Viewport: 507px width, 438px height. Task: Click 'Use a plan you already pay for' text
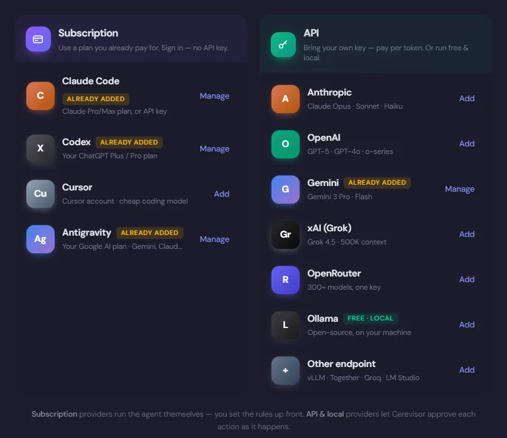[143, 48]
